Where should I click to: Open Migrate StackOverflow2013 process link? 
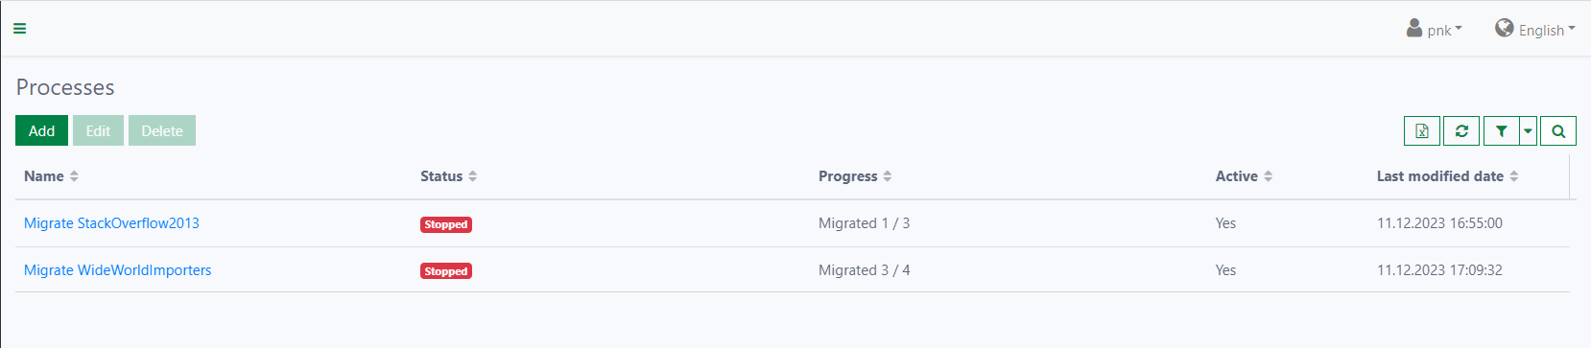(x=111, y=223)
